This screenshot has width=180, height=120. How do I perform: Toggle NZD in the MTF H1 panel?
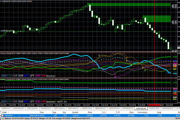point(38,102)
